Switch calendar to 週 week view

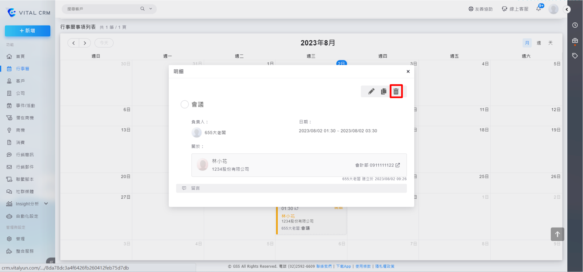point(539,43)
